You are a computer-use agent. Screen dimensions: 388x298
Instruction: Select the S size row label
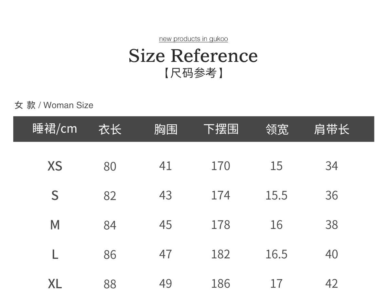click(x=55, y=195)
